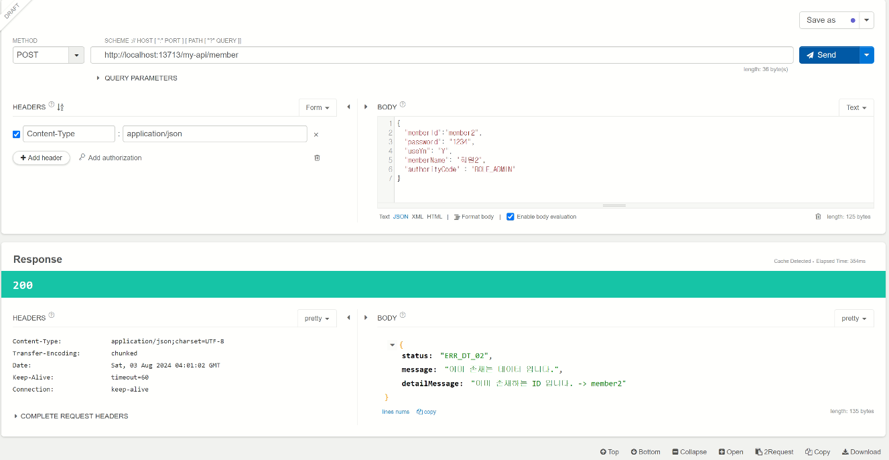Click Format body

click(474, 217)
